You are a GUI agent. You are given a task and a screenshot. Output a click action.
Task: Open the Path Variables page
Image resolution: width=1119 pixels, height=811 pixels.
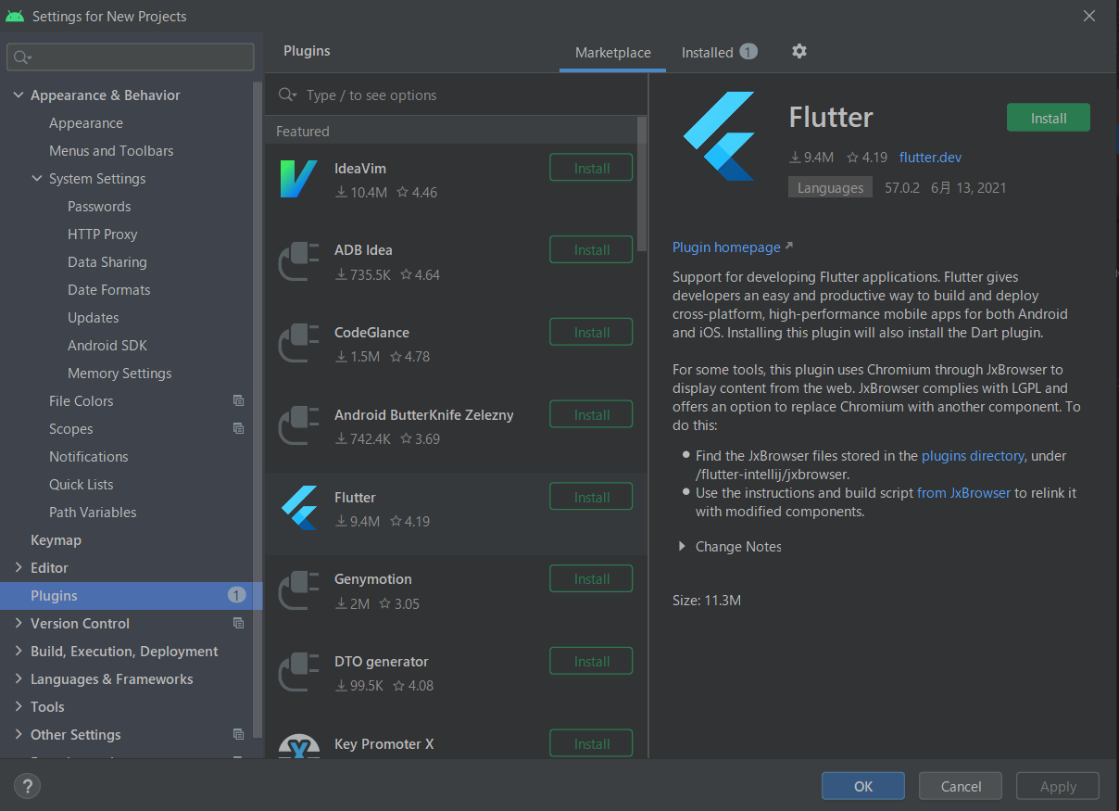coord(93,513)
